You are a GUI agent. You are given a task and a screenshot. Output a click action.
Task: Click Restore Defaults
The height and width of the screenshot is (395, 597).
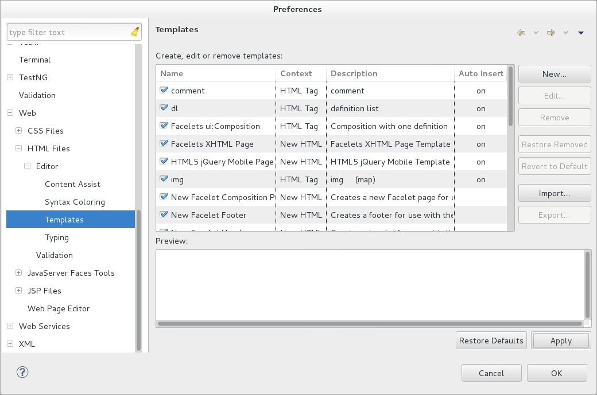[491, 340]
